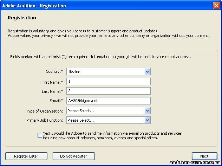The height and width of the screenshot is (166, 222).
Task: Click the Last Name input field
Action: click(x=109, y=91)
